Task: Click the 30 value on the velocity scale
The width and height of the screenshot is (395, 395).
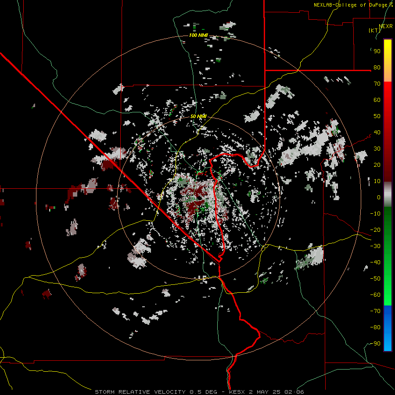Action: [x=377, y=149]
